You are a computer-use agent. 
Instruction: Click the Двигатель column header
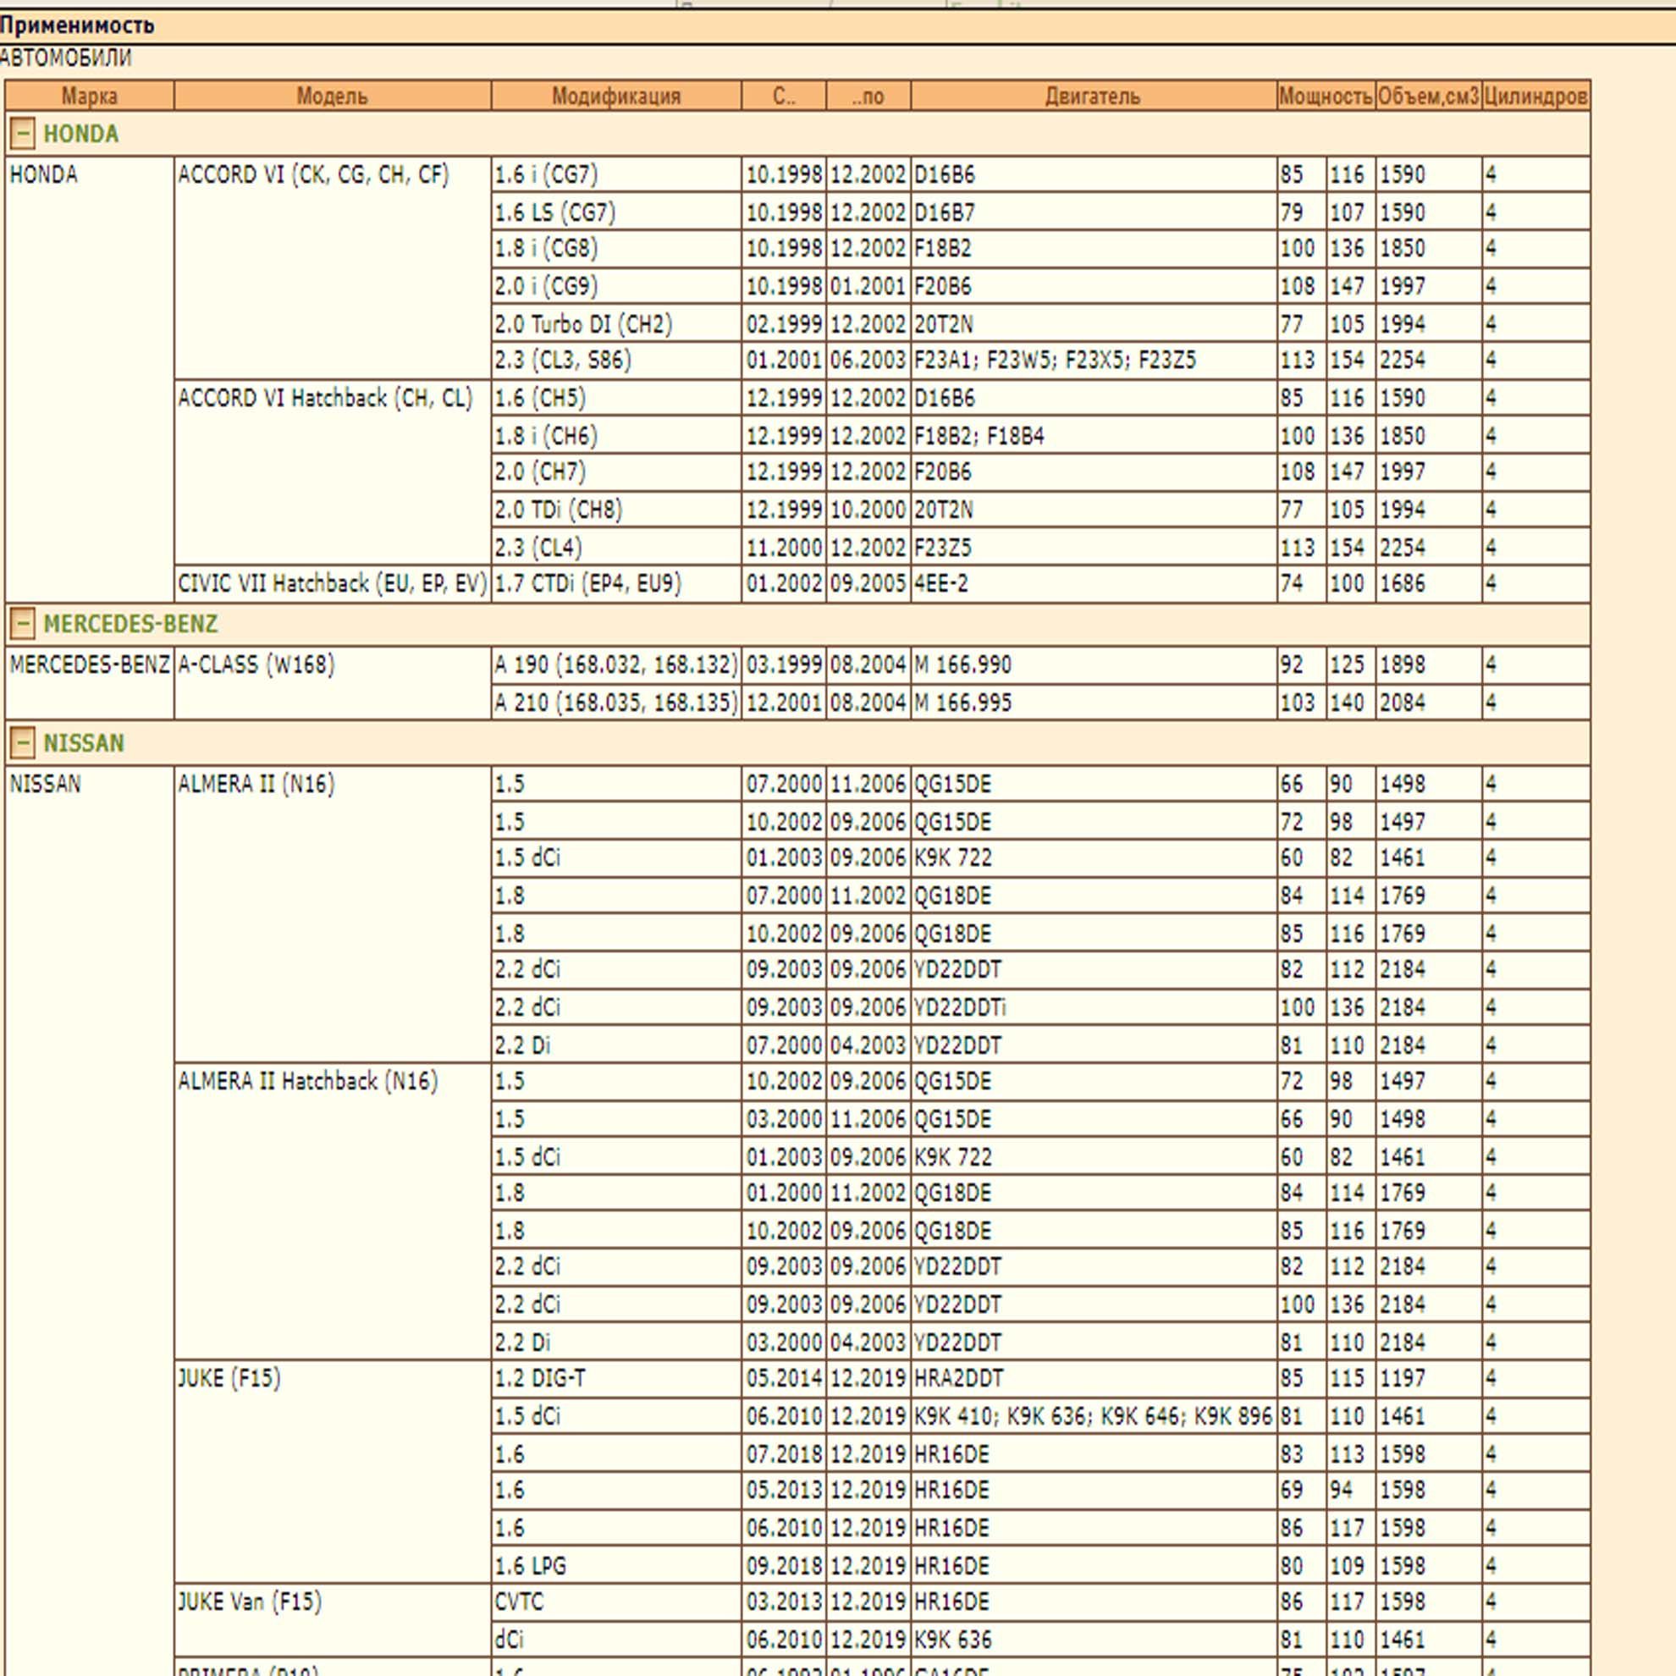[1093, 96]
